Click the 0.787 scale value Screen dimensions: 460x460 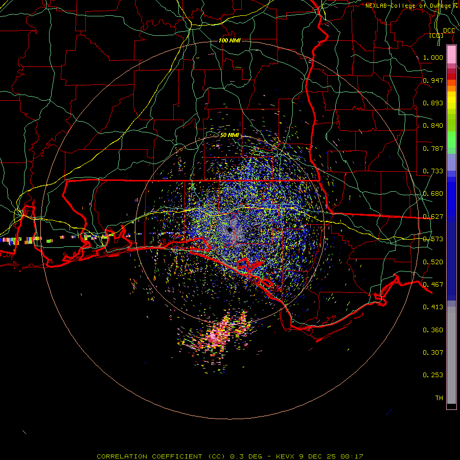click(x=433, y=148)
